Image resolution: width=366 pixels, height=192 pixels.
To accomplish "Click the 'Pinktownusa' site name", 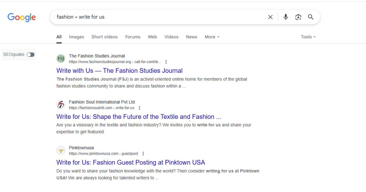I will pos(81,148).
